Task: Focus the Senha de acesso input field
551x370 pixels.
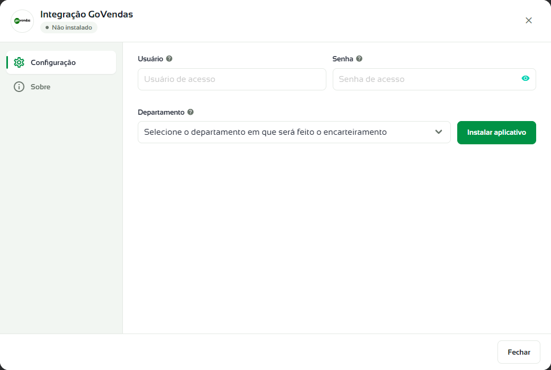Action: click(434, 79)
